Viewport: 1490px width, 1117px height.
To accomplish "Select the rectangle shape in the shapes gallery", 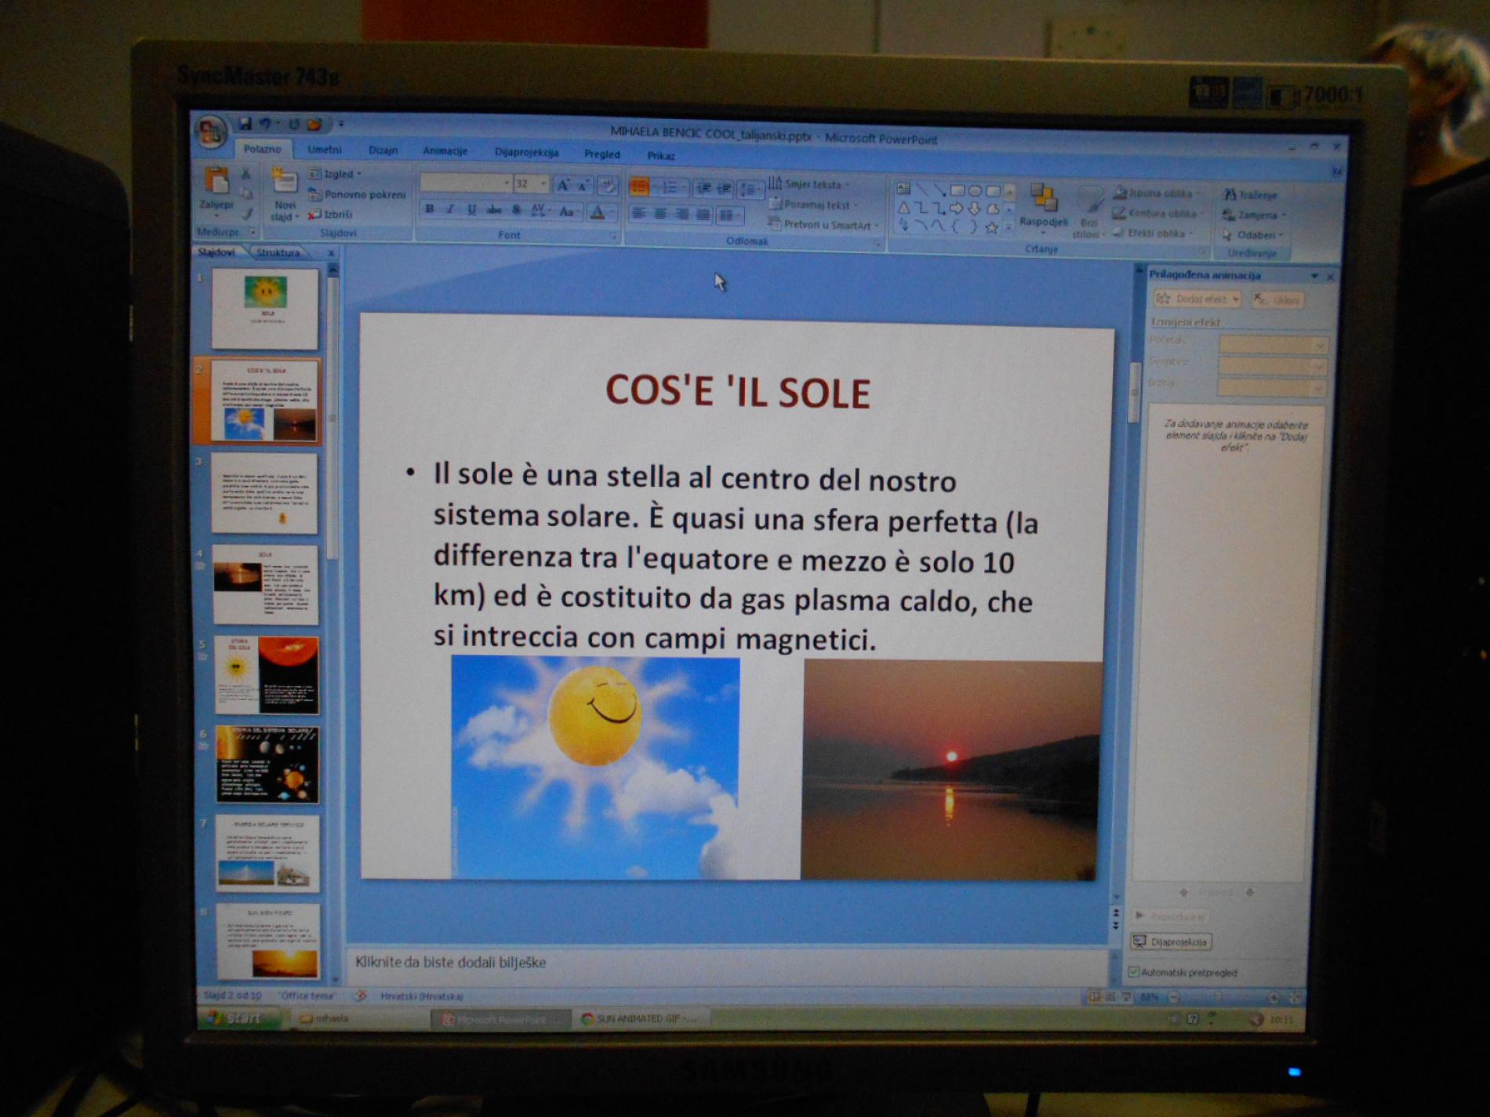I will (957, 190).
